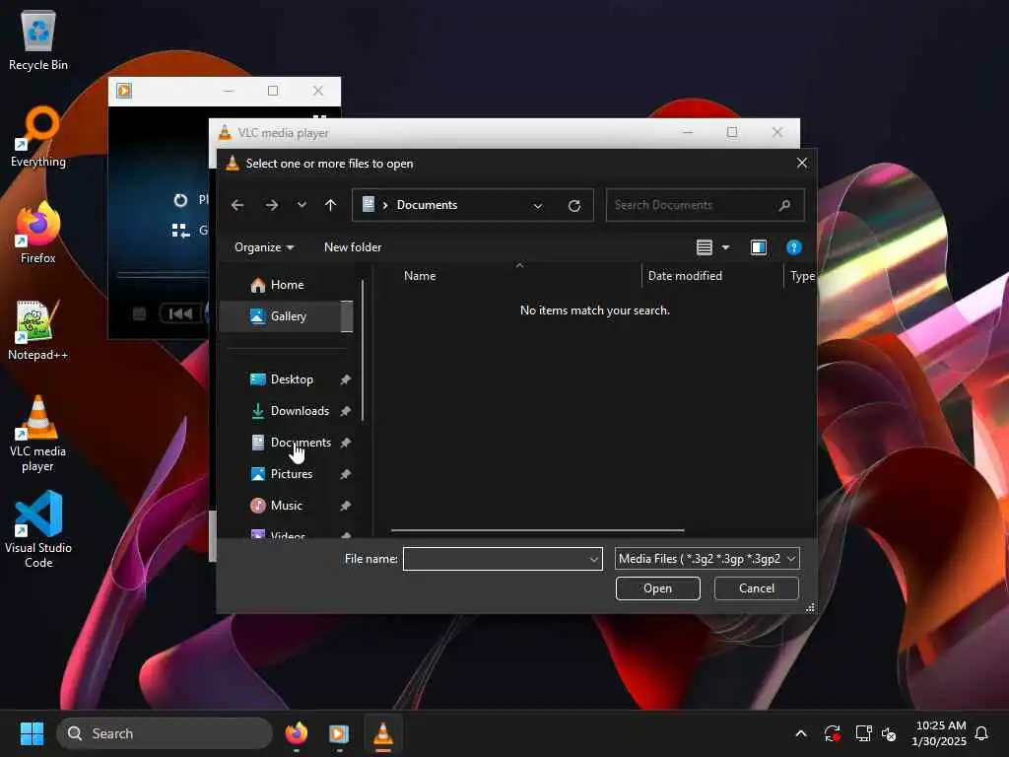
Task: Click the seek bar in background media player
Action: tap(163, 275)
